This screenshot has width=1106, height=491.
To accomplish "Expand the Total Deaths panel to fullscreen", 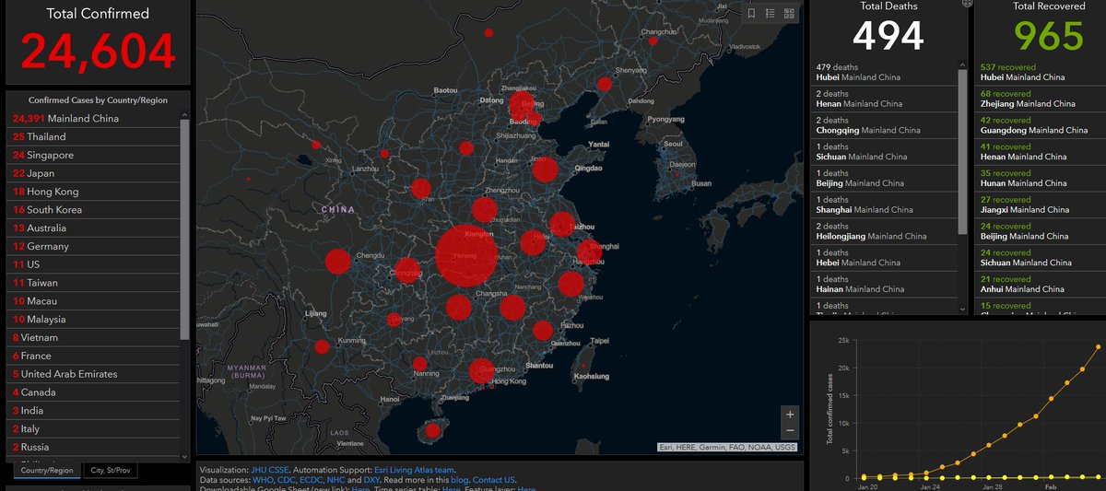I will tap(967, 3).
